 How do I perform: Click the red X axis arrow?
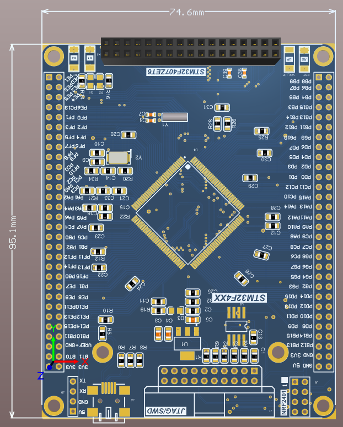point(67,362)
